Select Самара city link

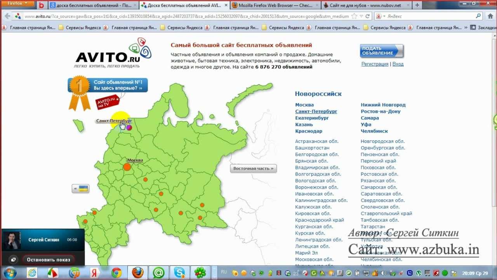(370, 118)
